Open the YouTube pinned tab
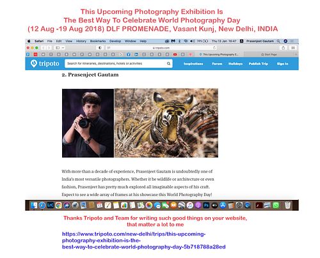The image size is (320, 258). click(x=175, y=54)
